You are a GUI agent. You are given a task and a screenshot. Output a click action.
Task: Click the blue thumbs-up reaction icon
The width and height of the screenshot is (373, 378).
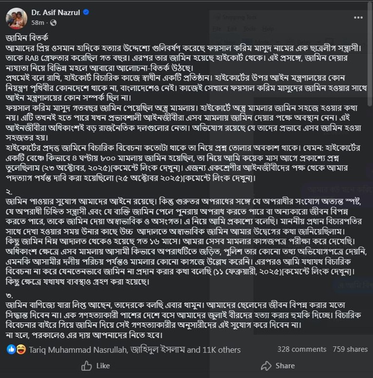11,349
